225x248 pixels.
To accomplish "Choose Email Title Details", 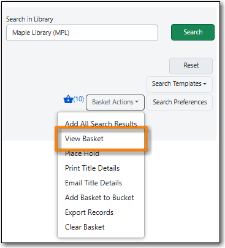I will point(101,183).
